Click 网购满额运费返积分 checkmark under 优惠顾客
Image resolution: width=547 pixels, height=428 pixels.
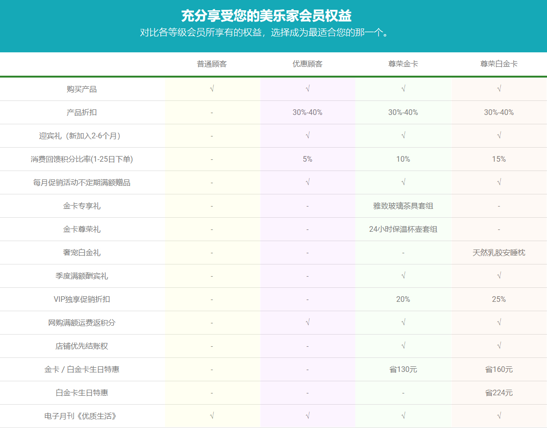[x=307, y=322]
